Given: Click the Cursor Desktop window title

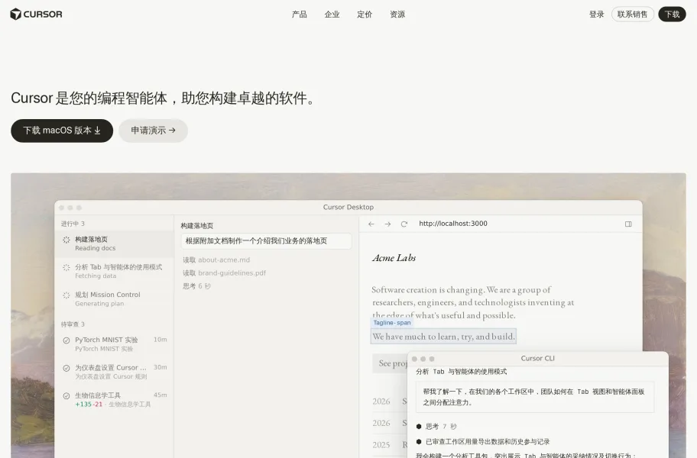Looking at the screenshot, I should [x=348, y=208].
